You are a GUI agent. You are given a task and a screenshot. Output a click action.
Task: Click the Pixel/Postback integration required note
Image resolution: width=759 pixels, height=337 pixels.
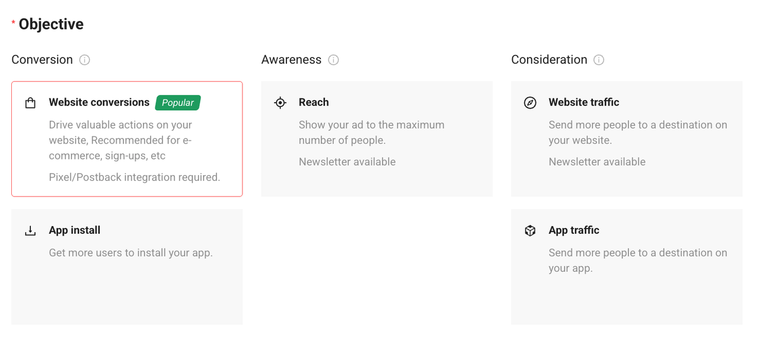(x=135, y=177)
